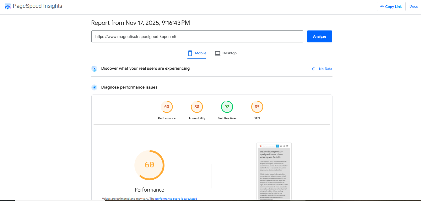
Task: Click the No Data label
Action: coord(325,69)
